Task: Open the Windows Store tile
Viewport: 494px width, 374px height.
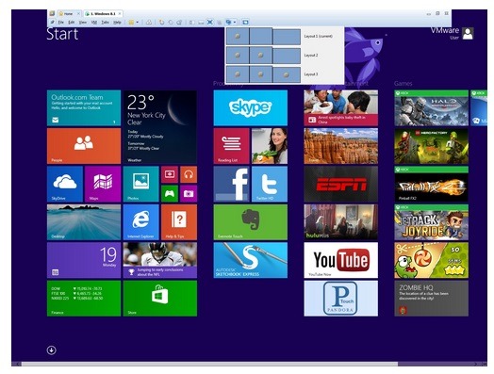Action: tap(160, 299)
